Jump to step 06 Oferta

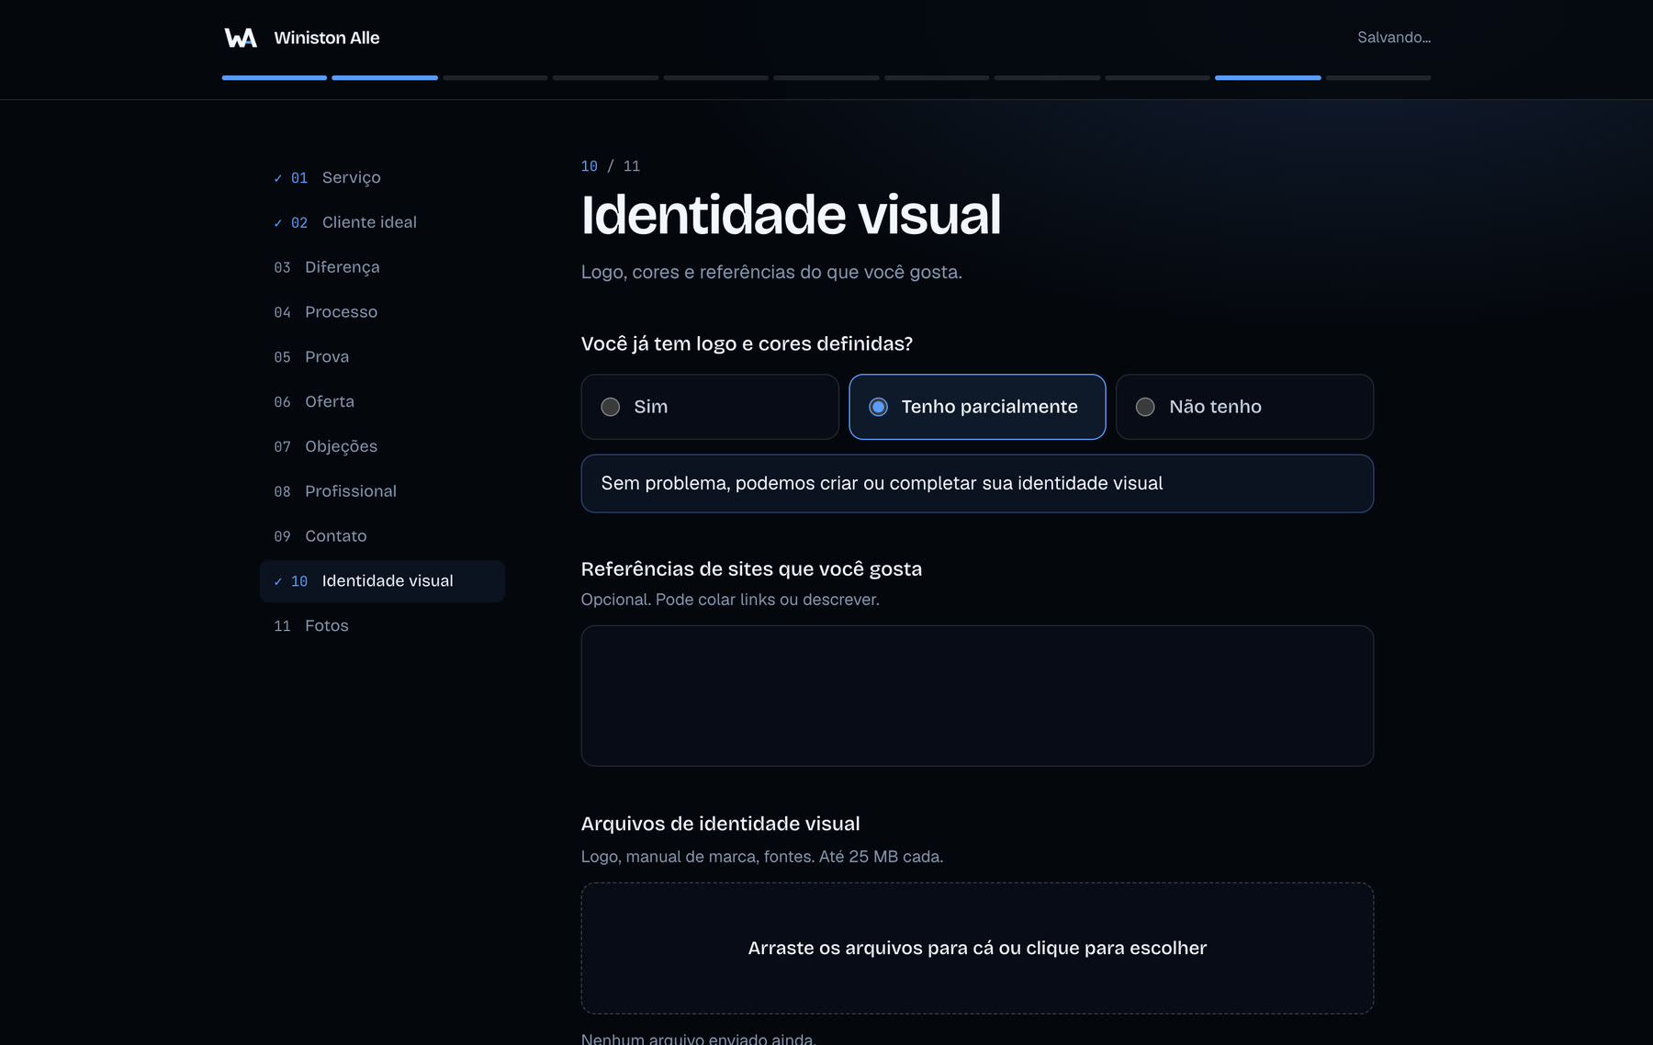click(x=382, y=402)
